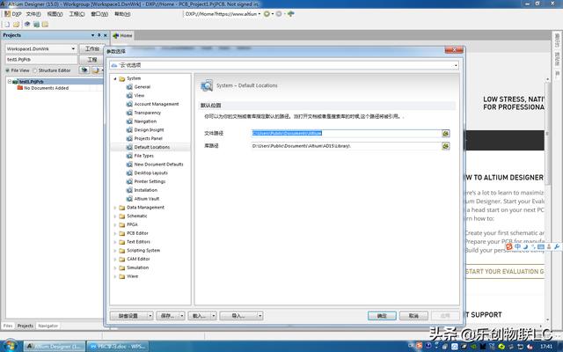Open the File Types preferences page
The width and height of the screenshot is (563, 352).
[143, 156]
